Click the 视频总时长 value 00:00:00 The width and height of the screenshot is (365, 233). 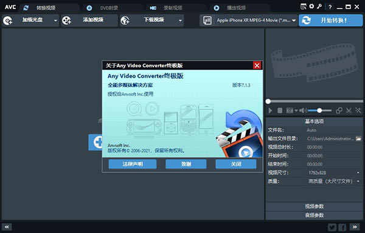(315, 147)
